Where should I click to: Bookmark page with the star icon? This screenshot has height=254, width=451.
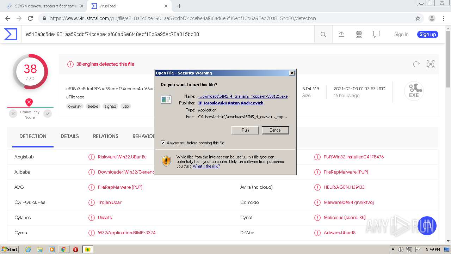pyautogui.click(x=418, y=18)
